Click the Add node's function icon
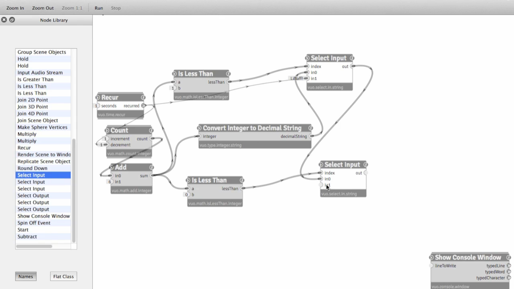Image resolution: width=514 pixels, height=289 pixels. pos(151,167)
